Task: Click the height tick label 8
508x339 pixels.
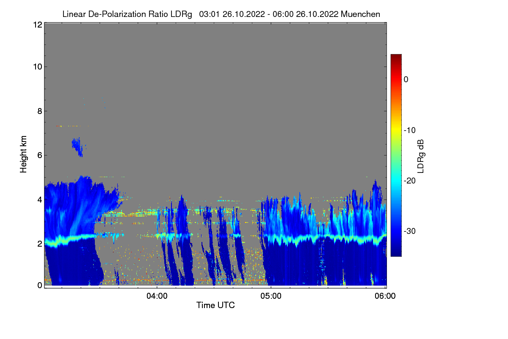Action: [x=39, y=111]
